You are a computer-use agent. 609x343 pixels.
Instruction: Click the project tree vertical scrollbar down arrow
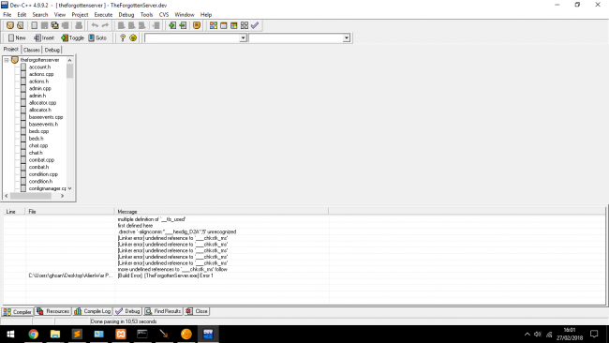tap(70, 188)
